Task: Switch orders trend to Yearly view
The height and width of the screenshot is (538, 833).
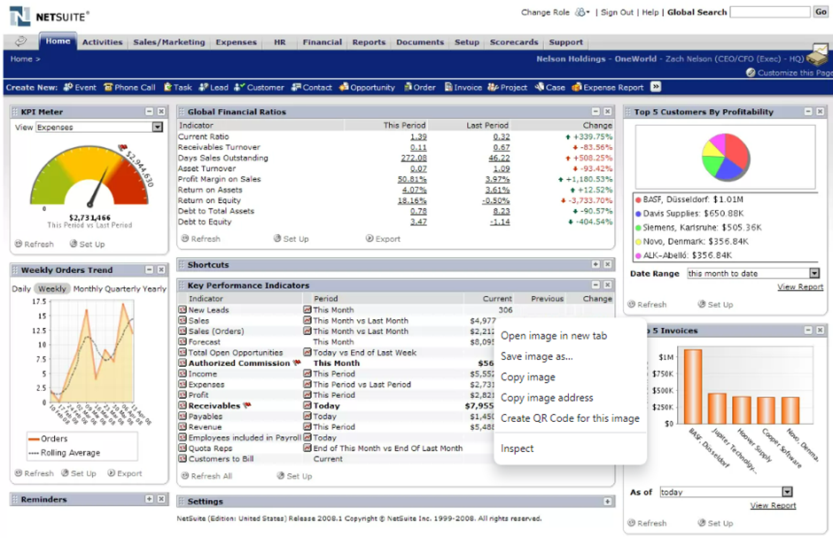Action: 154,289
